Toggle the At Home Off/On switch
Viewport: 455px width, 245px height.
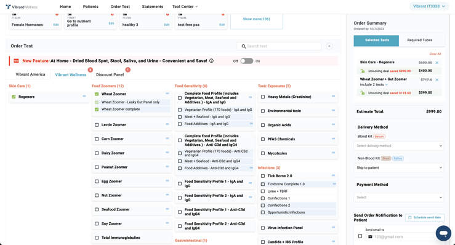coord(247,61)
